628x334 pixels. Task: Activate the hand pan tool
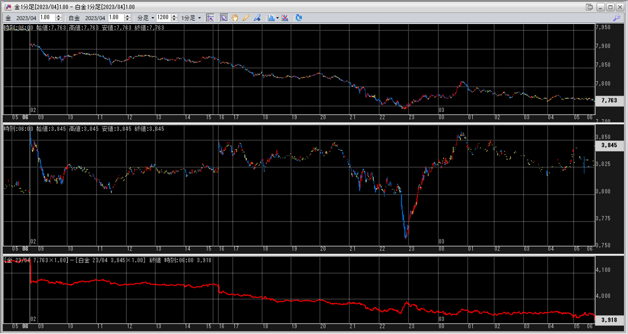pos(235,18)
